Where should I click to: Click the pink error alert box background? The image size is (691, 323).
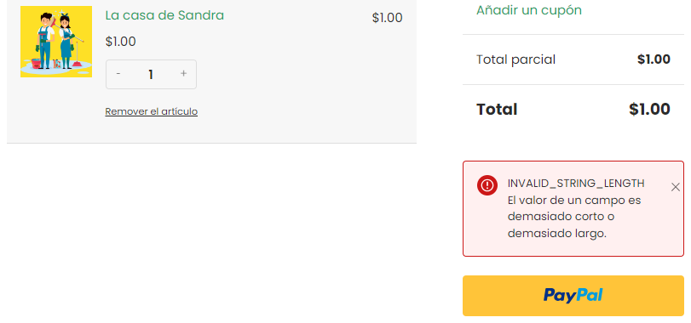[573, 248]
